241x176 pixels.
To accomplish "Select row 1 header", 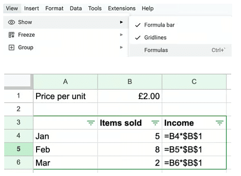I will pos(19,96).
